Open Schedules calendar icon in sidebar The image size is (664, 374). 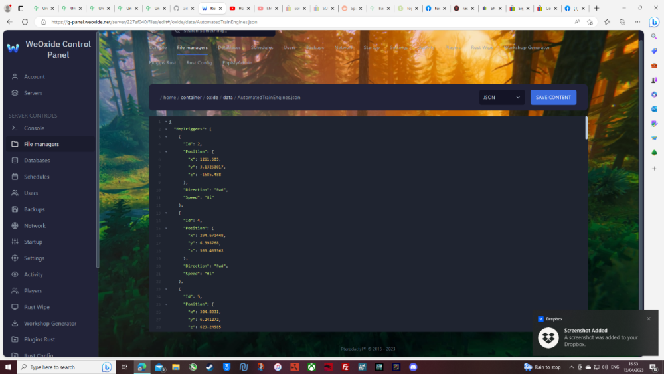(15, 177)
